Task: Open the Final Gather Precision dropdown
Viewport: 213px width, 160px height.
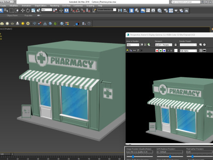Action: tap(200, 152)
